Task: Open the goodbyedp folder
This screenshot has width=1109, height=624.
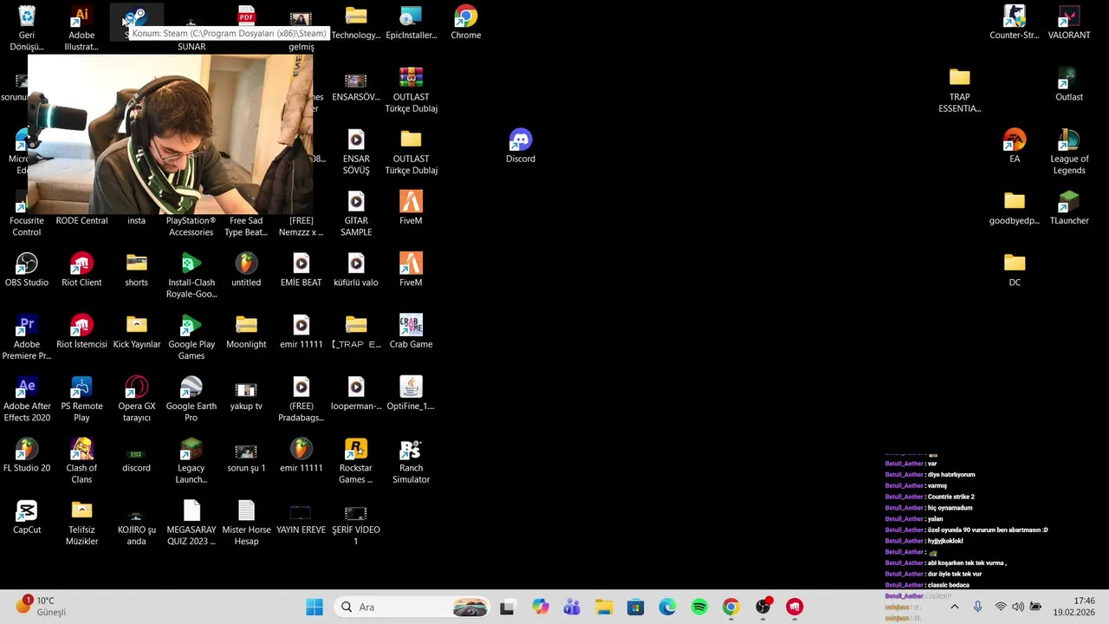Action: click(x=1015, y=208)
